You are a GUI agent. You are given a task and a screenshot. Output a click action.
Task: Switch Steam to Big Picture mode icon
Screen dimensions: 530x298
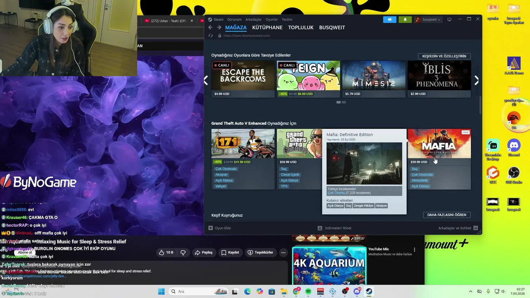pyautogui.click(x=449, y=19)
